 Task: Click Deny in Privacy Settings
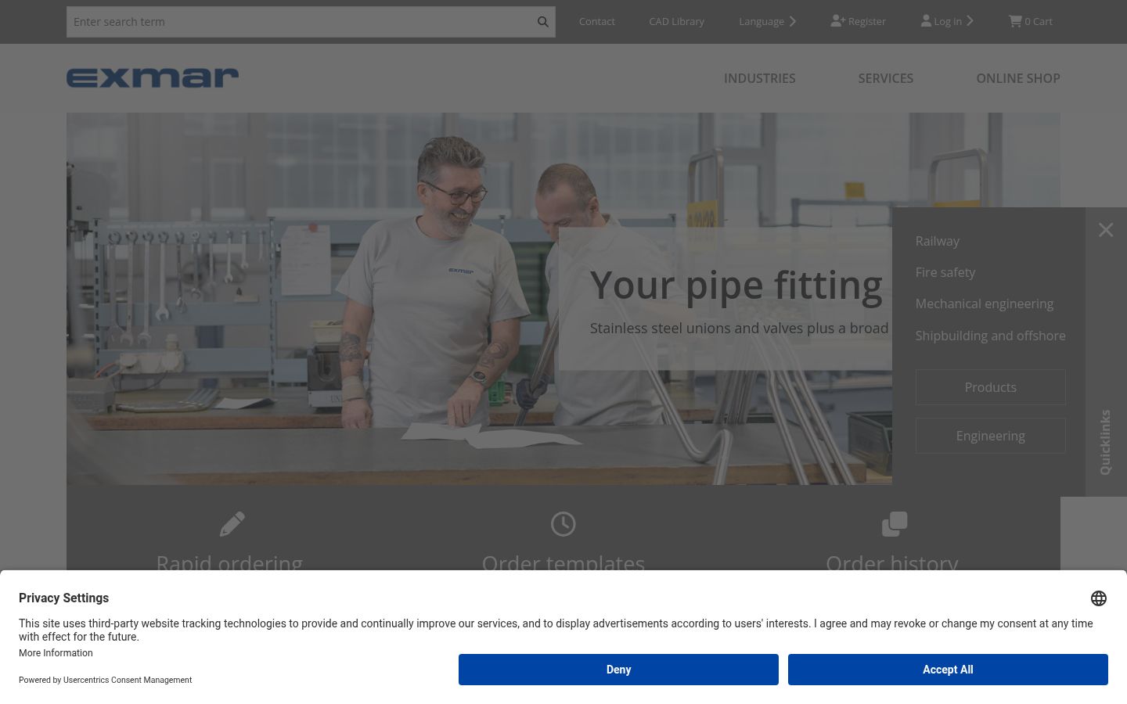tap(618, 670)
